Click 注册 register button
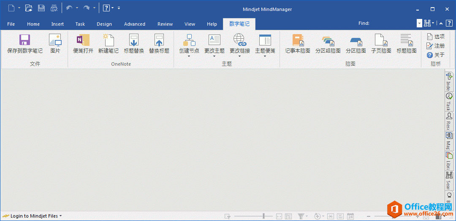 pyautogui.click(x=435, y=46)
